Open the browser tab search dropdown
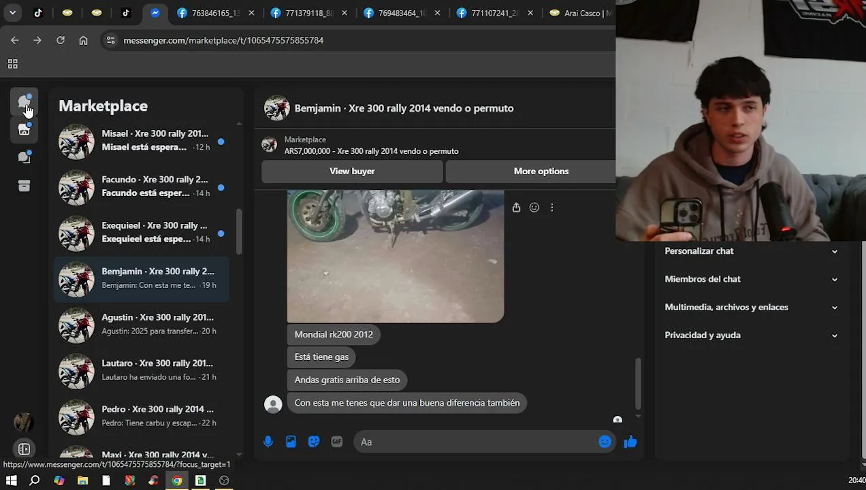The height and width of the screenshot is (490, 866). point(12,13)
